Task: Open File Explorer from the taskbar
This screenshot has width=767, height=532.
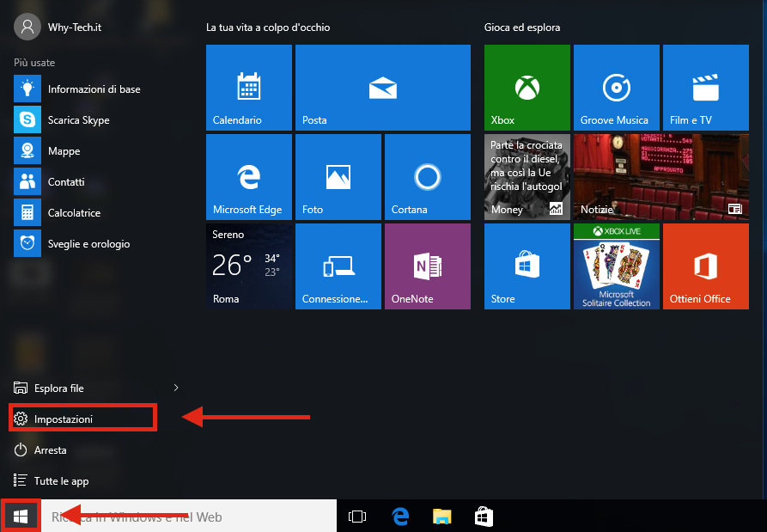Action: point(442,517)
